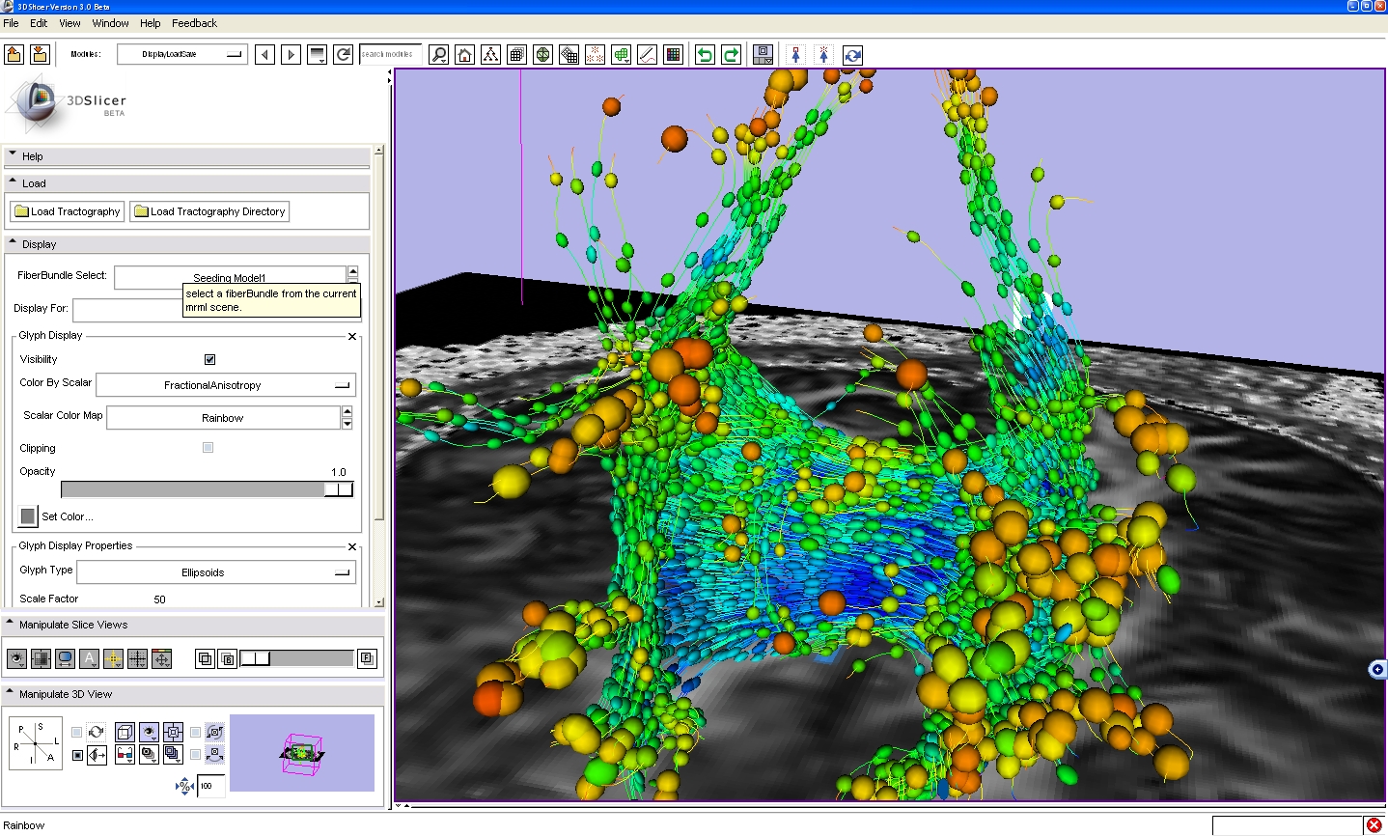The image size is (1388, 836).
Task: Click the Load Tractography Directory button
Action: coord(209,211)
